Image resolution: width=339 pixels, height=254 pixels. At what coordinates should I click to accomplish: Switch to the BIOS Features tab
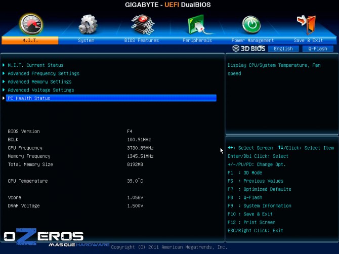click(x=142, y=40)
